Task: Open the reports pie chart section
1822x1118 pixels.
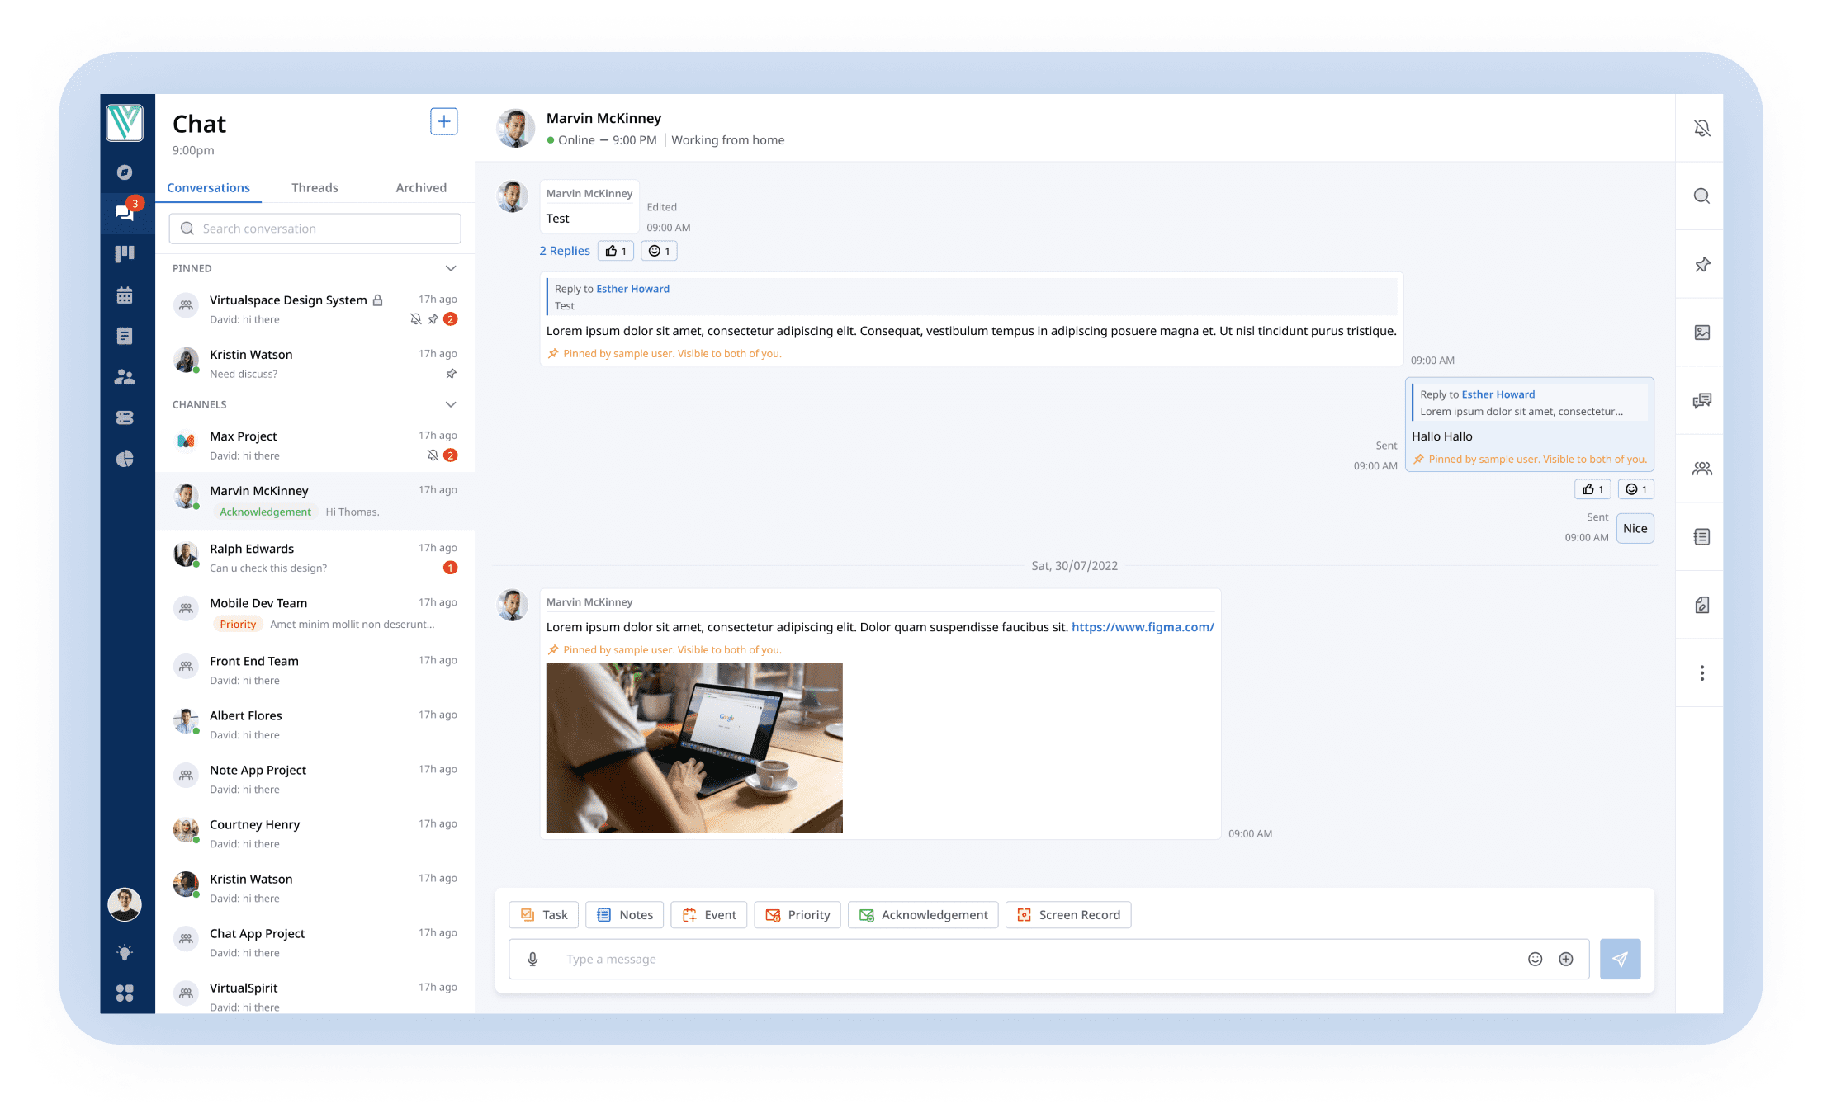Action: [x=125, y=459]
